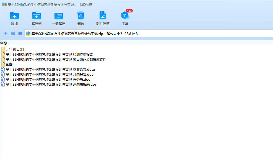
Task: Click the 360压缩 app icon in title bar
Action: point(4,4)
